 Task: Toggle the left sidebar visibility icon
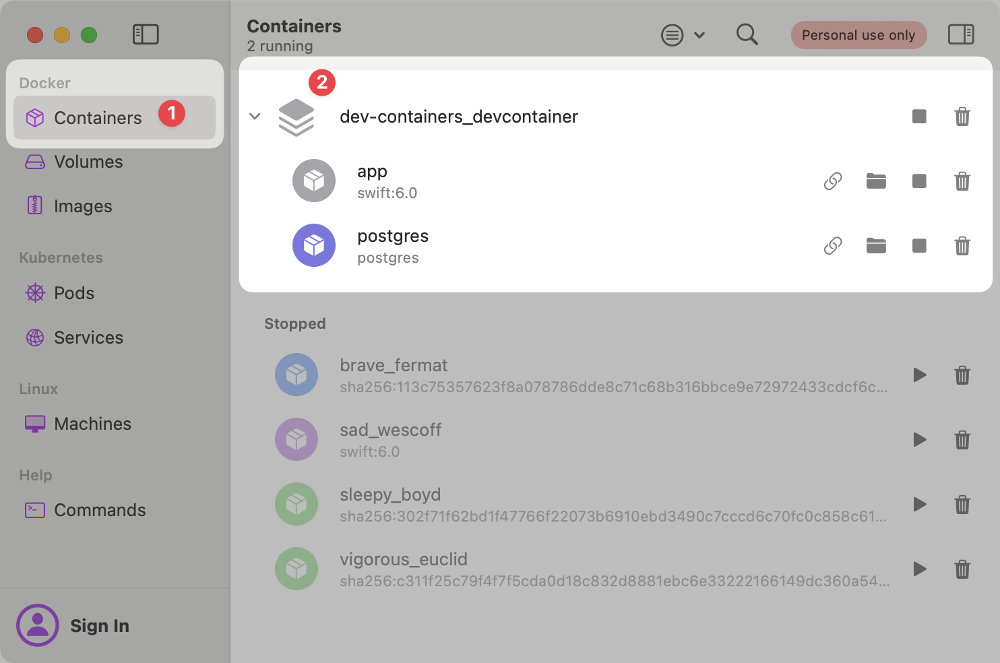pos(146,34)
